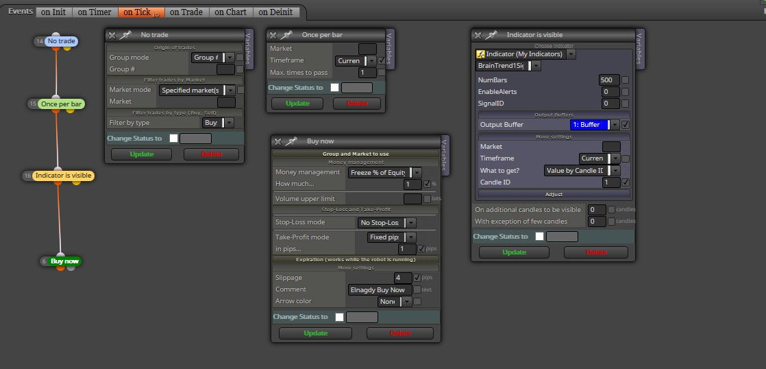766x369 pixels.
Task: Pin the Buy now panel
Action: 292,141
